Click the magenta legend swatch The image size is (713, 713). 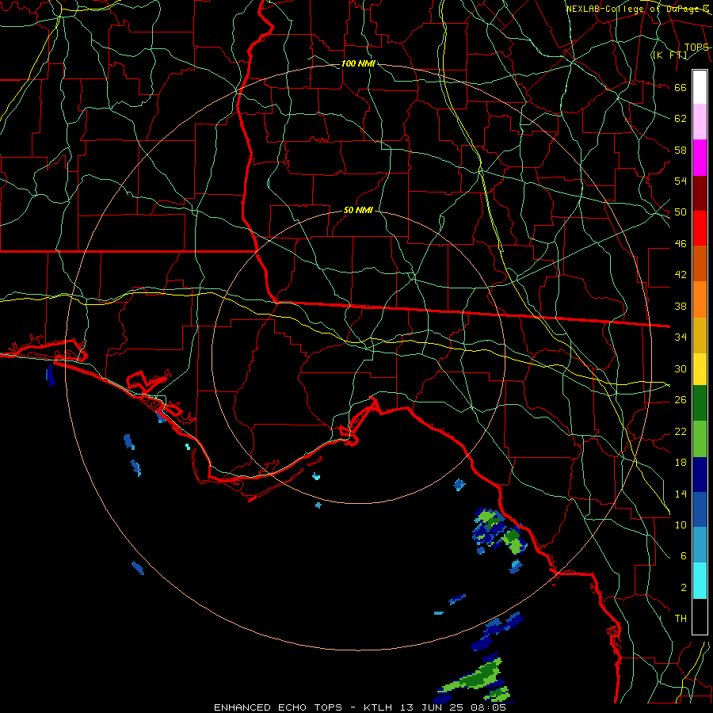(700, 158)
